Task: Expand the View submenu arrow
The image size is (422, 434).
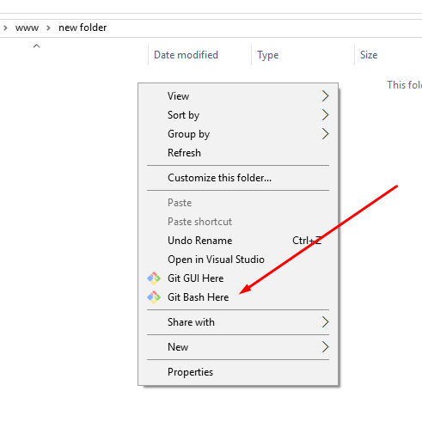Action: [325, 96]
